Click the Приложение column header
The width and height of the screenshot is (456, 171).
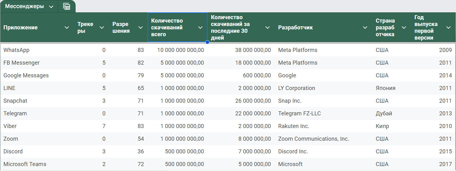tap(20, 28)
